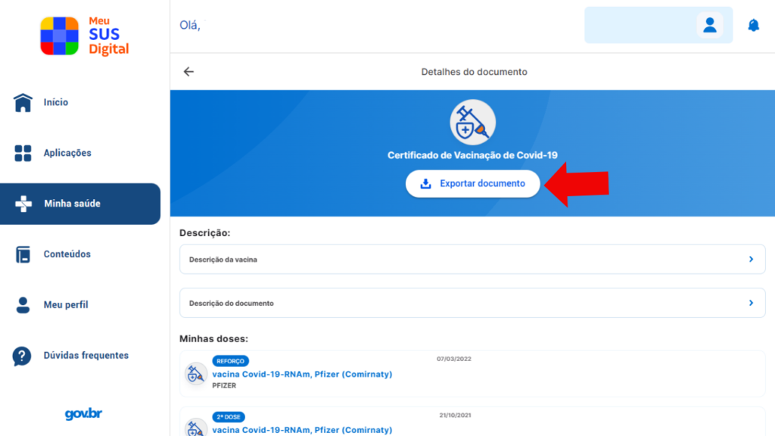This screenshot has width=775, height=436.
Task: Click the Dúvidas frequentes question icon
Action: [22, 356]
